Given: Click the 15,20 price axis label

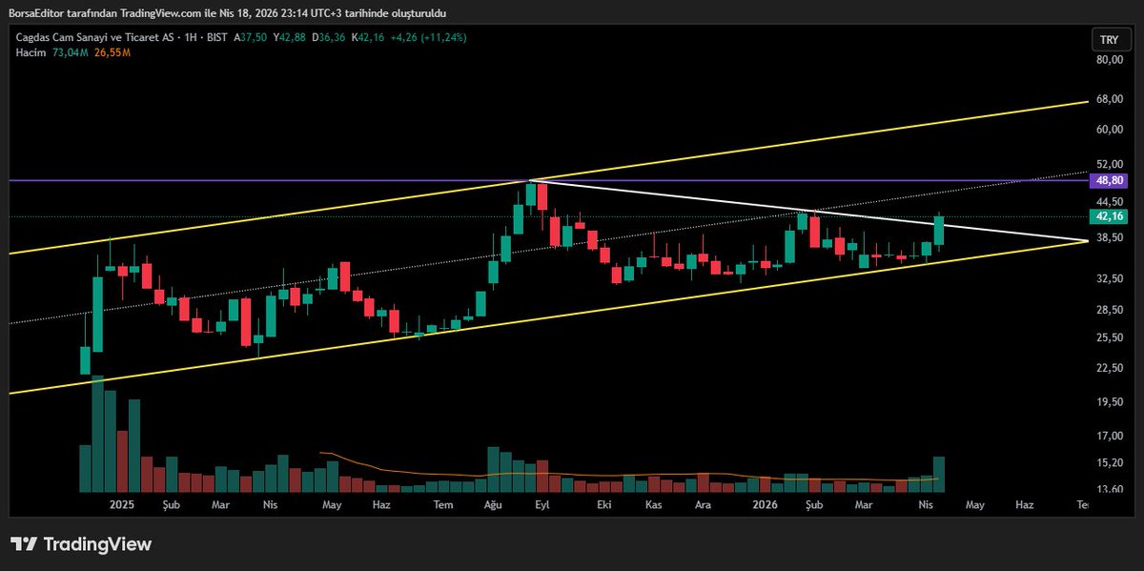Looking at the screenshot, I should tap(1111, 462).
